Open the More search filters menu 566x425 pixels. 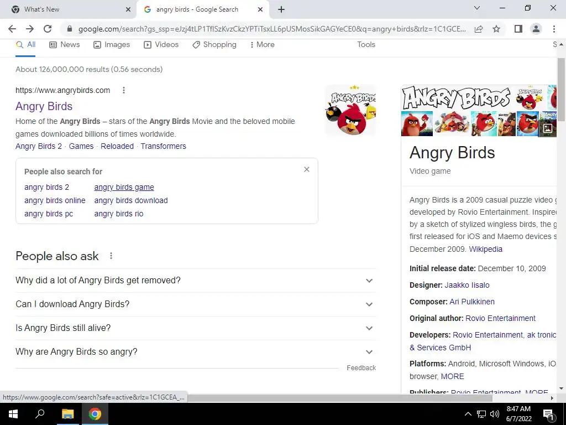262,44
